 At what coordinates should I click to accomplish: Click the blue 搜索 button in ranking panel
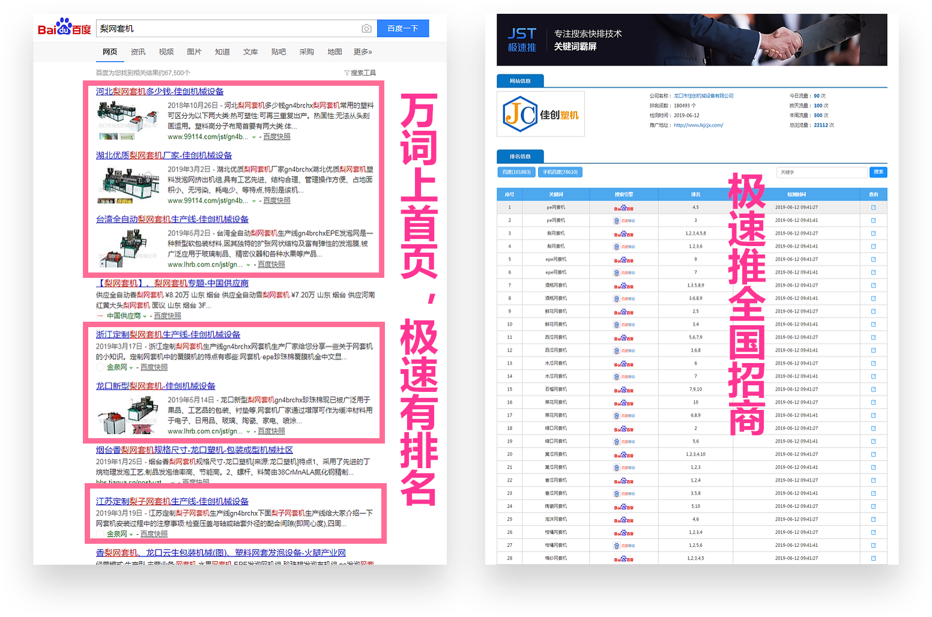tap(879, 172)
